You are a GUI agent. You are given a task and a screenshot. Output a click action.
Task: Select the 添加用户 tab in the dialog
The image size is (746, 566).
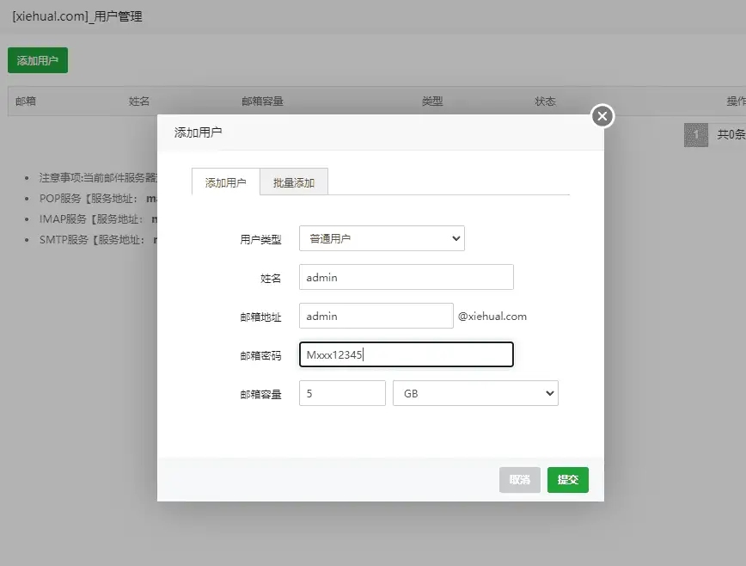point(224,181)
